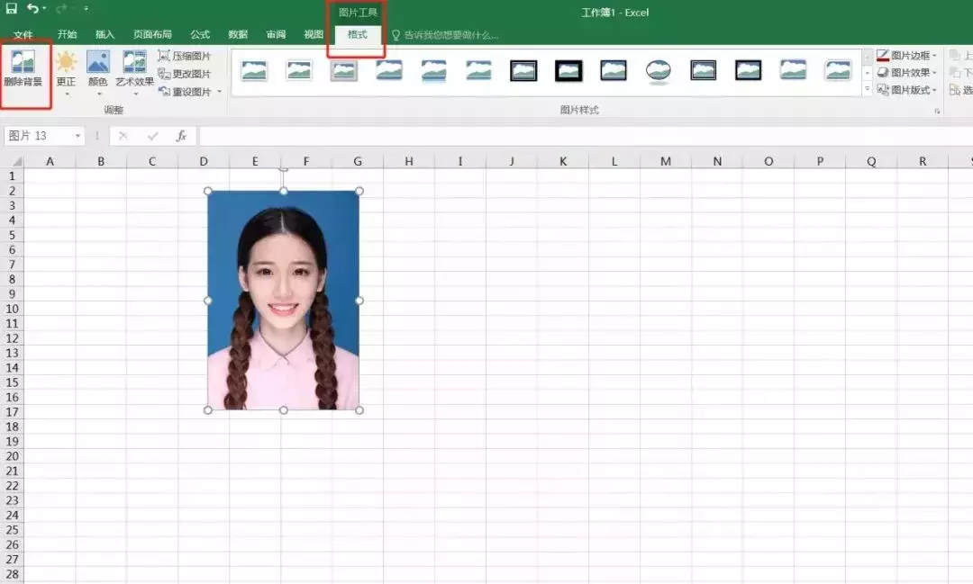Open Artistic Effects (艺术效果) gallery

134,71
